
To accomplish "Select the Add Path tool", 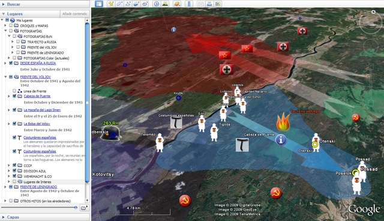I will click(128, 4).
